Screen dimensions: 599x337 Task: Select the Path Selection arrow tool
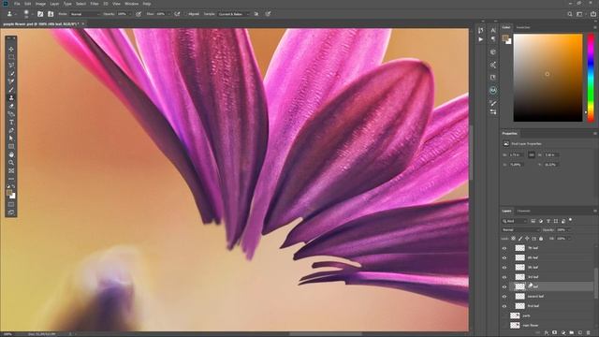(11, 139)
